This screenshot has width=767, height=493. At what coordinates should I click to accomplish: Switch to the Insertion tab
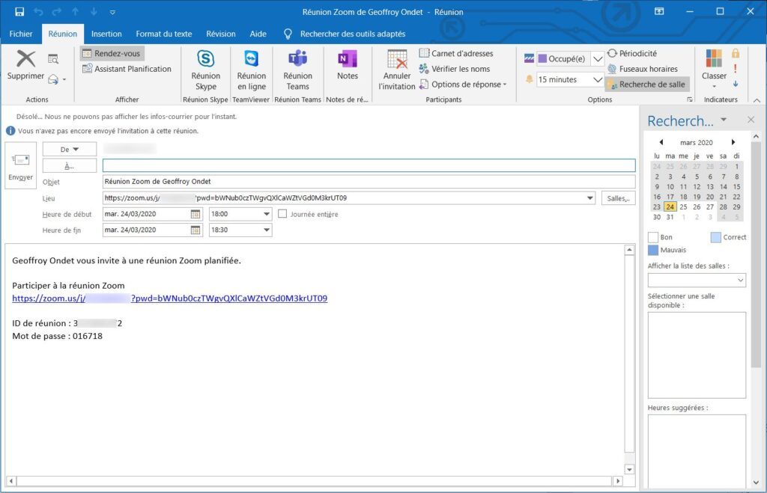106,34
